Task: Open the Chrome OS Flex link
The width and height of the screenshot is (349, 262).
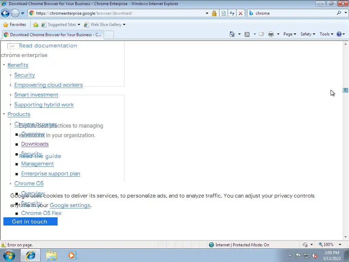Action: [x=41, y=213]
